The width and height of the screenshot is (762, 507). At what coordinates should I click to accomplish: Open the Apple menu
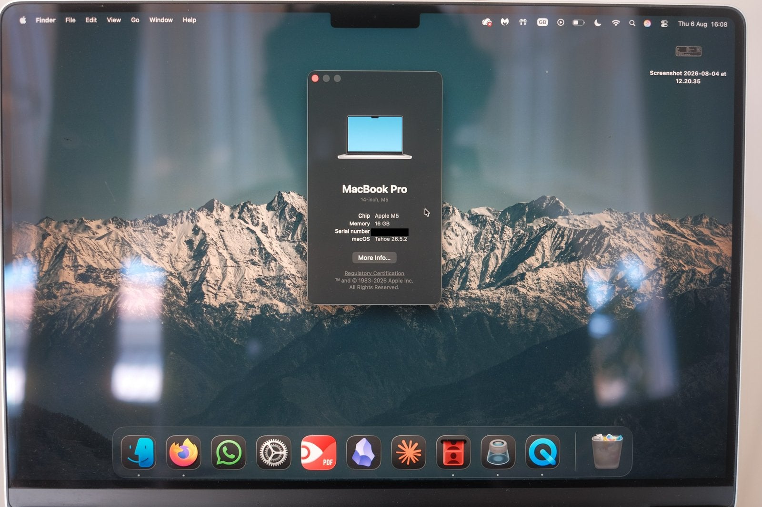23,20
